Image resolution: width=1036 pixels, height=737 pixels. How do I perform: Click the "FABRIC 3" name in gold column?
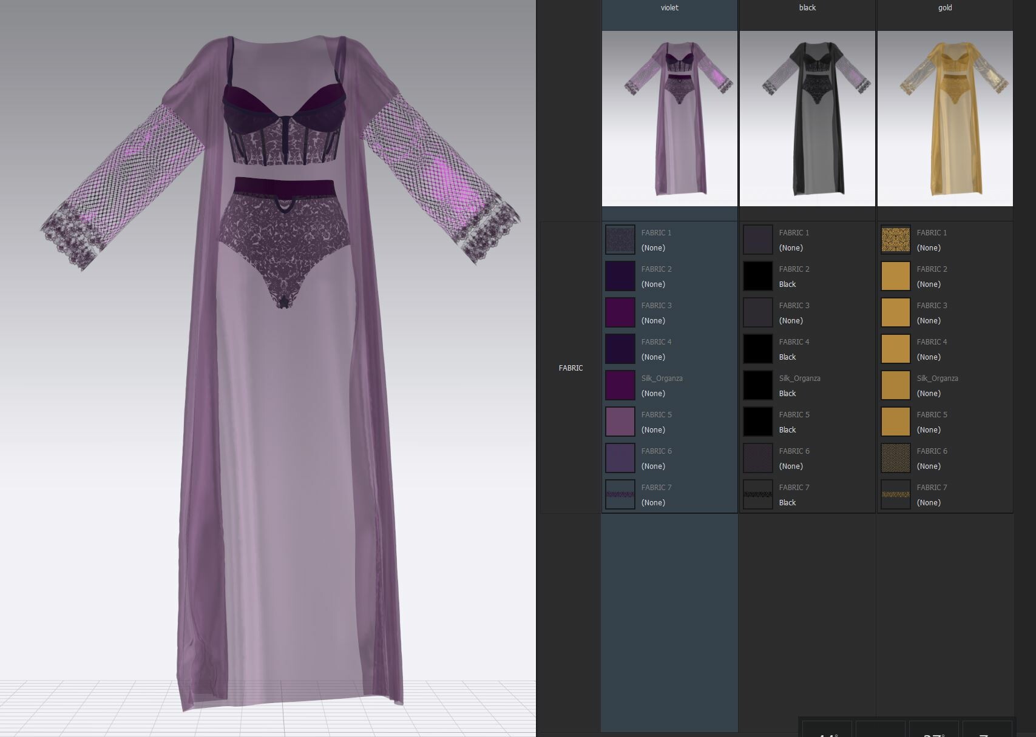click(x=932, y=305)
